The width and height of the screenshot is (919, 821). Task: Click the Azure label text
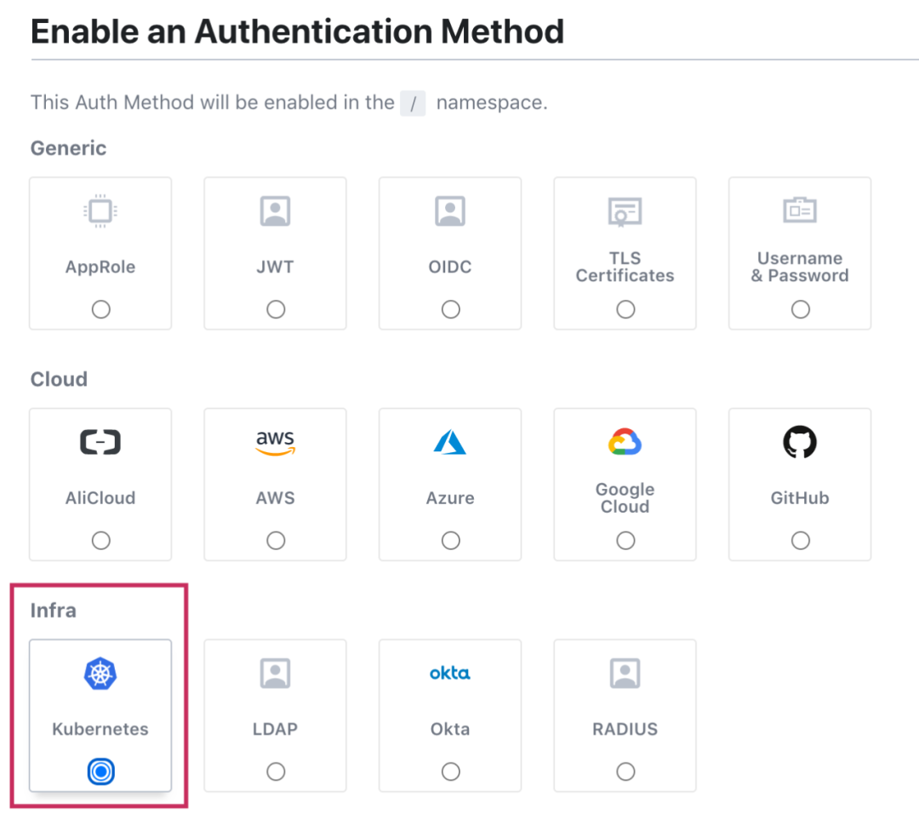450,498
